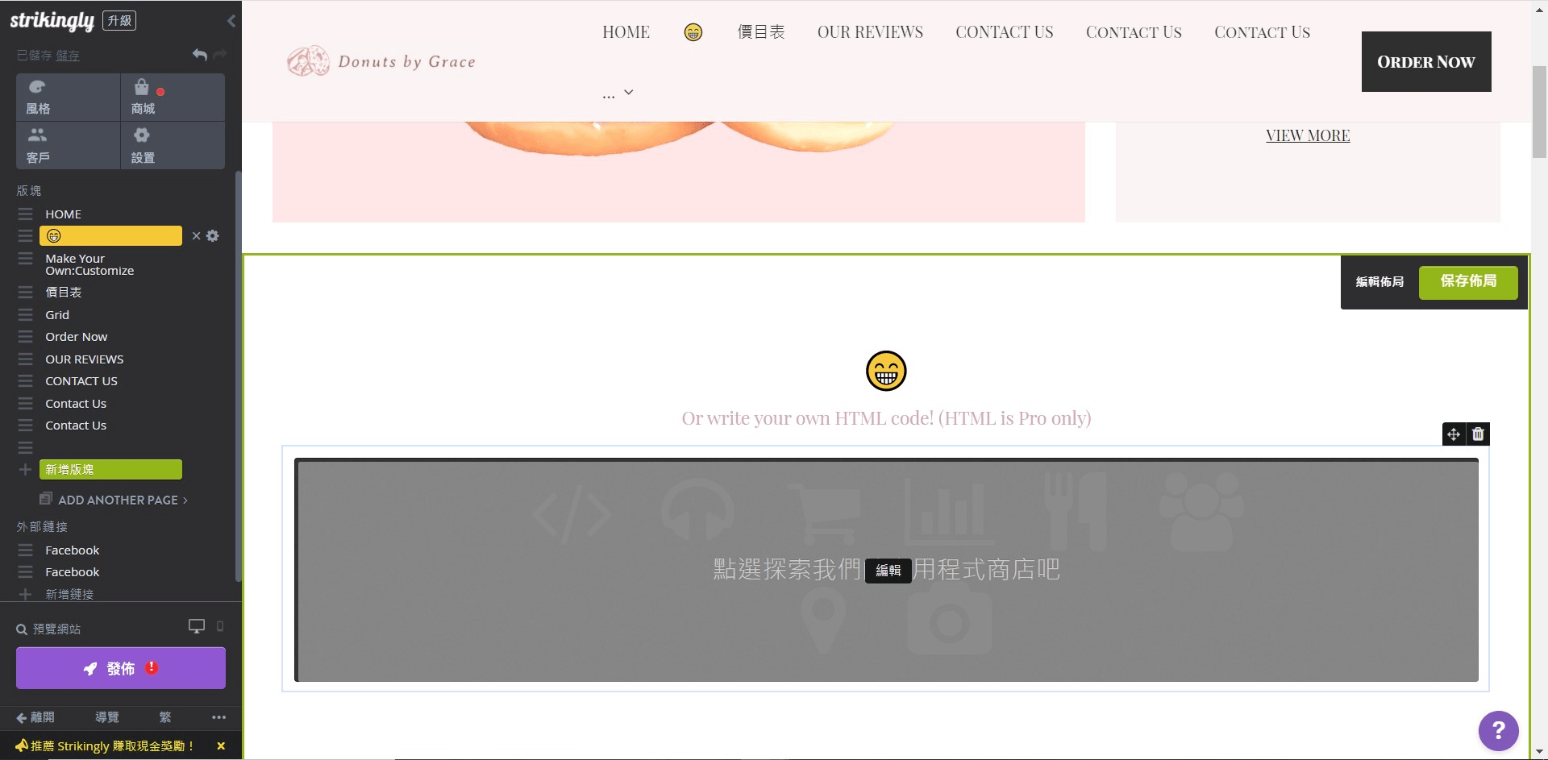The height and width of the screenshot is (760, 1548).
Task: Expand ADD ANOTHER PAGE option
Action: click(x=122, y=500)
